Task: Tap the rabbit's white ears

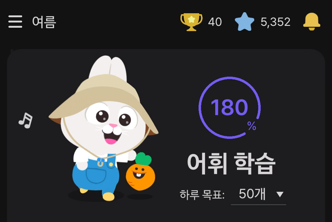Action: pyautogui.click(x=108, y=68)
